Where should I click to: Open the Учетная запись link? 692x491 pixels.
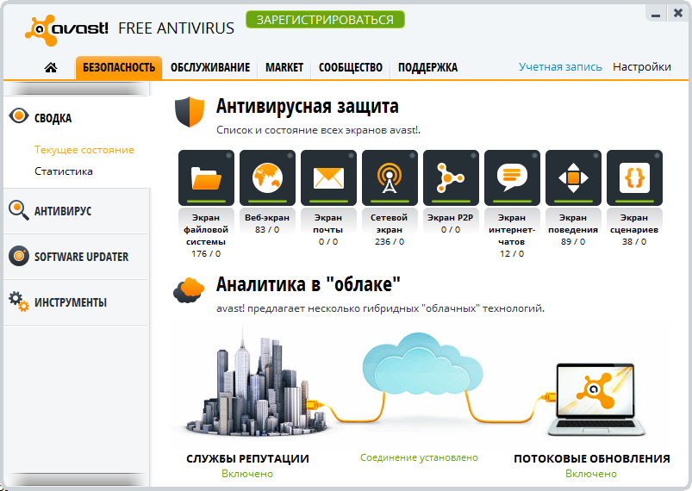point(560,67)
